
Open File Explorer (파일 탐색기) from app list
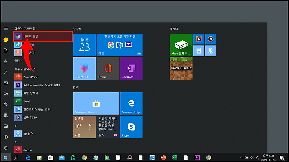[x=43, y=93]
